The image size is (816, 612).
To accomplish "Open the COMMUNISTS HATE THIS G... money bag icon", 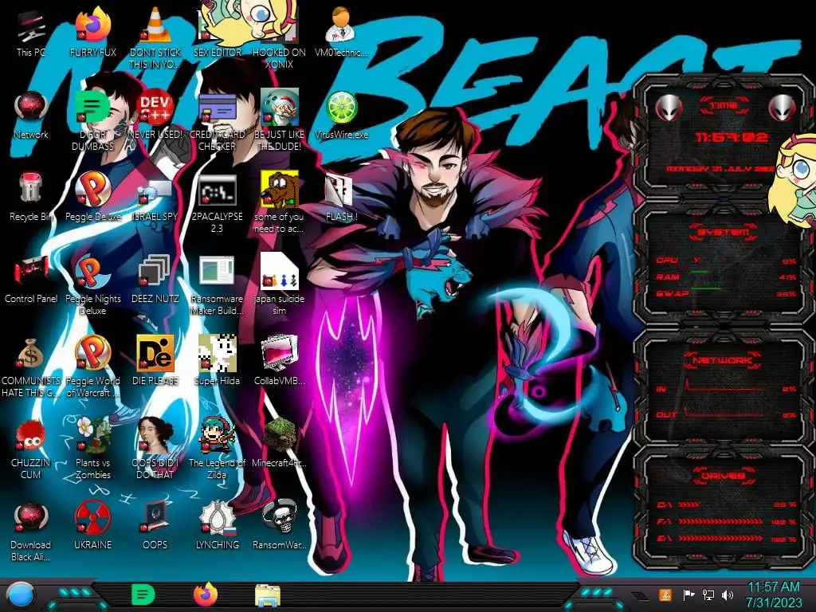I will coord(31,367).
